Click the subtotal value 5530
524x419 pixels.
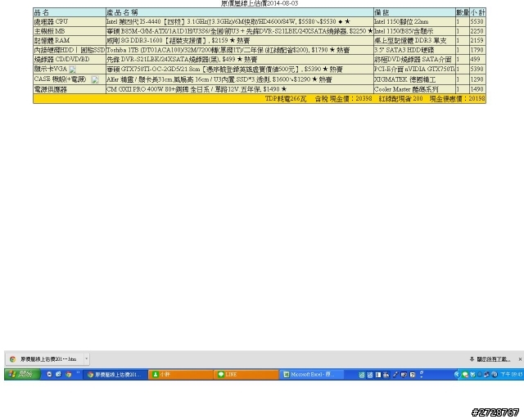(x=477, y=22)
